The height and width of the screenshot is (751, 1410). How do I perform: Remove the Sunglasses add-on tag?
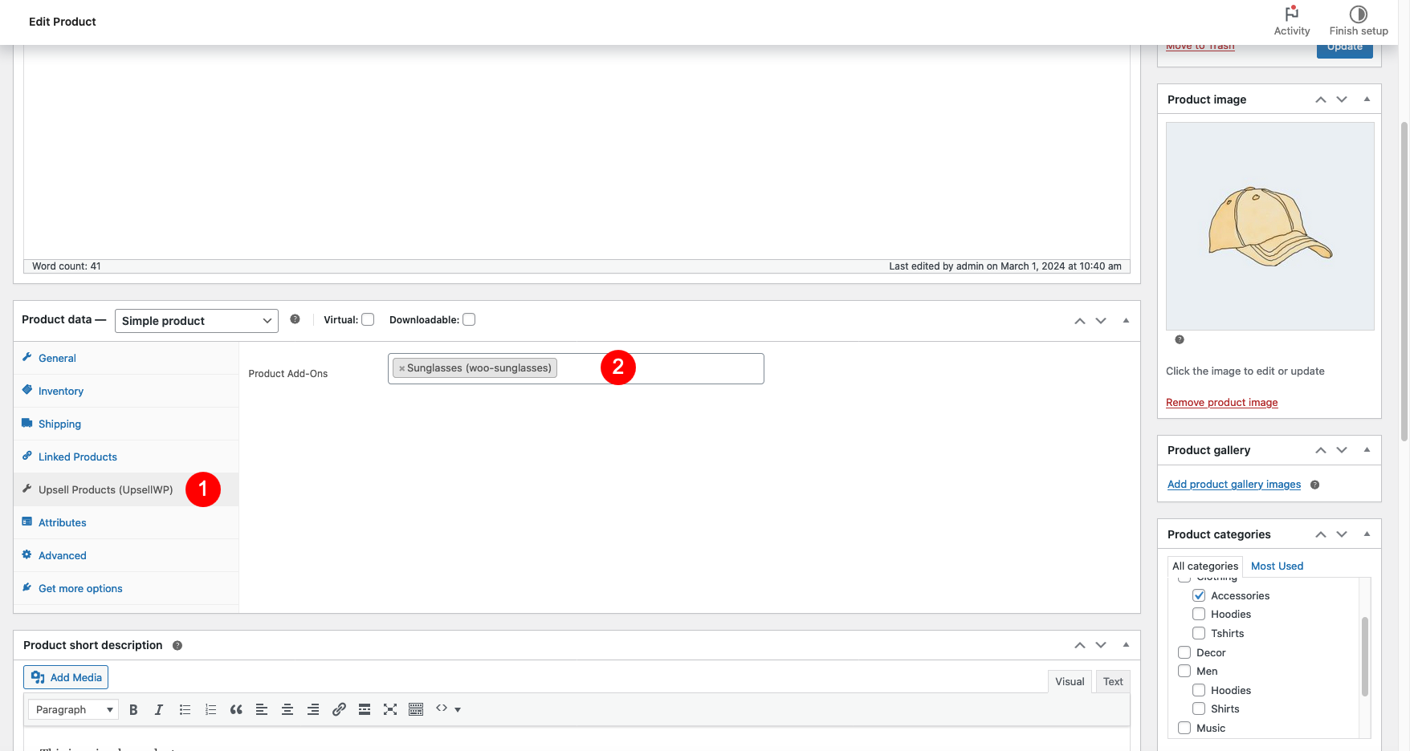[401, 369]
